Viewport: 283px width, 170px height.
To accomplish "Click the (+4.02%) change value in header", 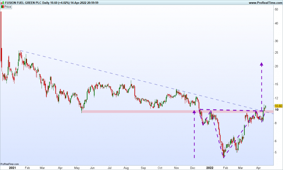I will point(64,3).
